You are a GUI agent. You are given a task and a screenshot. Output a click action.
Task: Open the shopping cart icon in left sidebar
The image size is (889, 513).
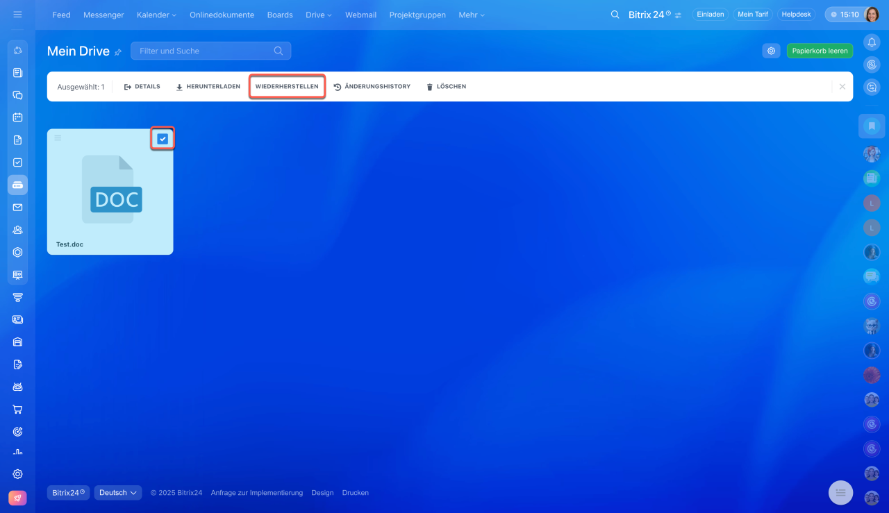point(18,409)
